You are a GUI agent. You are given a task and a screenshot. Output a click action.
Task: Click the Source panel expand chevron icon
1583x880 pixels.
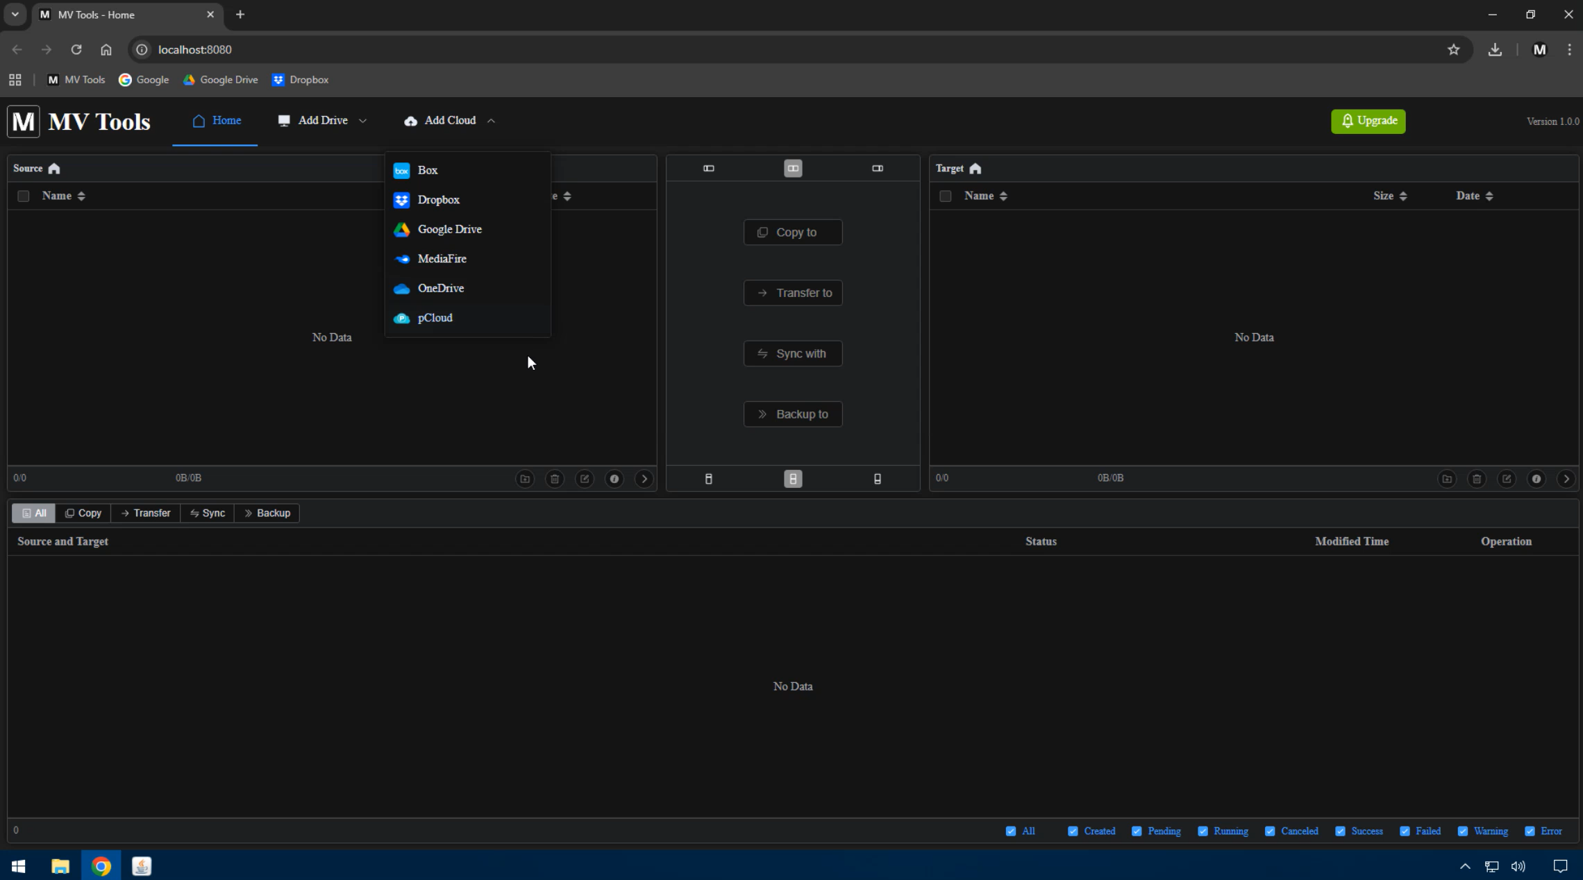pyautogui.click(x=644, y=479)
